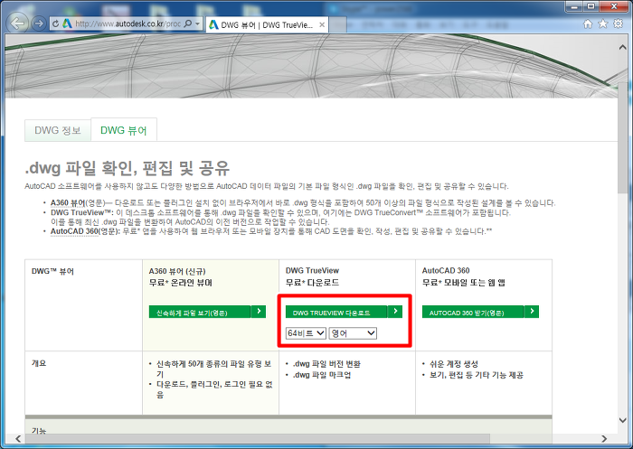This screenshot has height=449, width=633.
Task: Focus the autodesk.co.kr URL address field
Action: (x=128, y=23)
